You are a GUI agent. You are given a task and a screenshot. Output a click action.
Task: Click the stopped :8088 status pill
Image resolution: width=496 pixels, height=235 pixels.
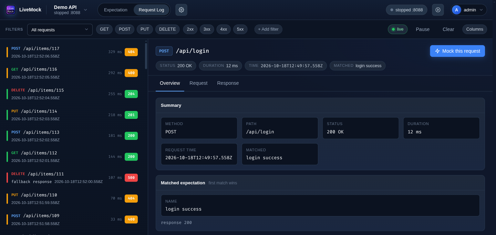pos(406,10)
